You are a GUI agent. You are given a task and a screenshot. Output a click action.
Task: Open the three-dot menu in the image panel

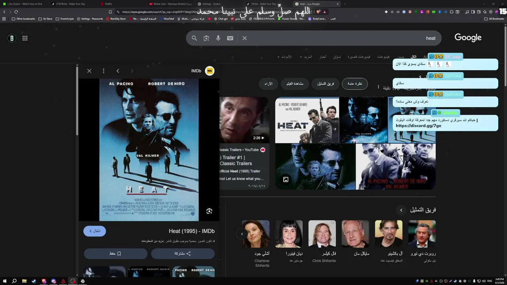(x=103, y=71)
